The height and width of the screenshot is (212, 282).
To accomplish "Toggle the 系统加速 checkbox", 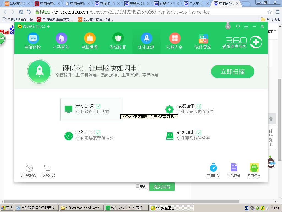I will (199, 106).
